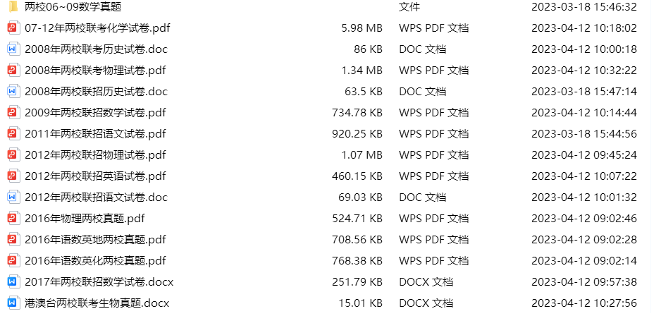Select file 2016年语数英地两校真题.pdf by name
661x316 pixels.
[x=95, y=240]
